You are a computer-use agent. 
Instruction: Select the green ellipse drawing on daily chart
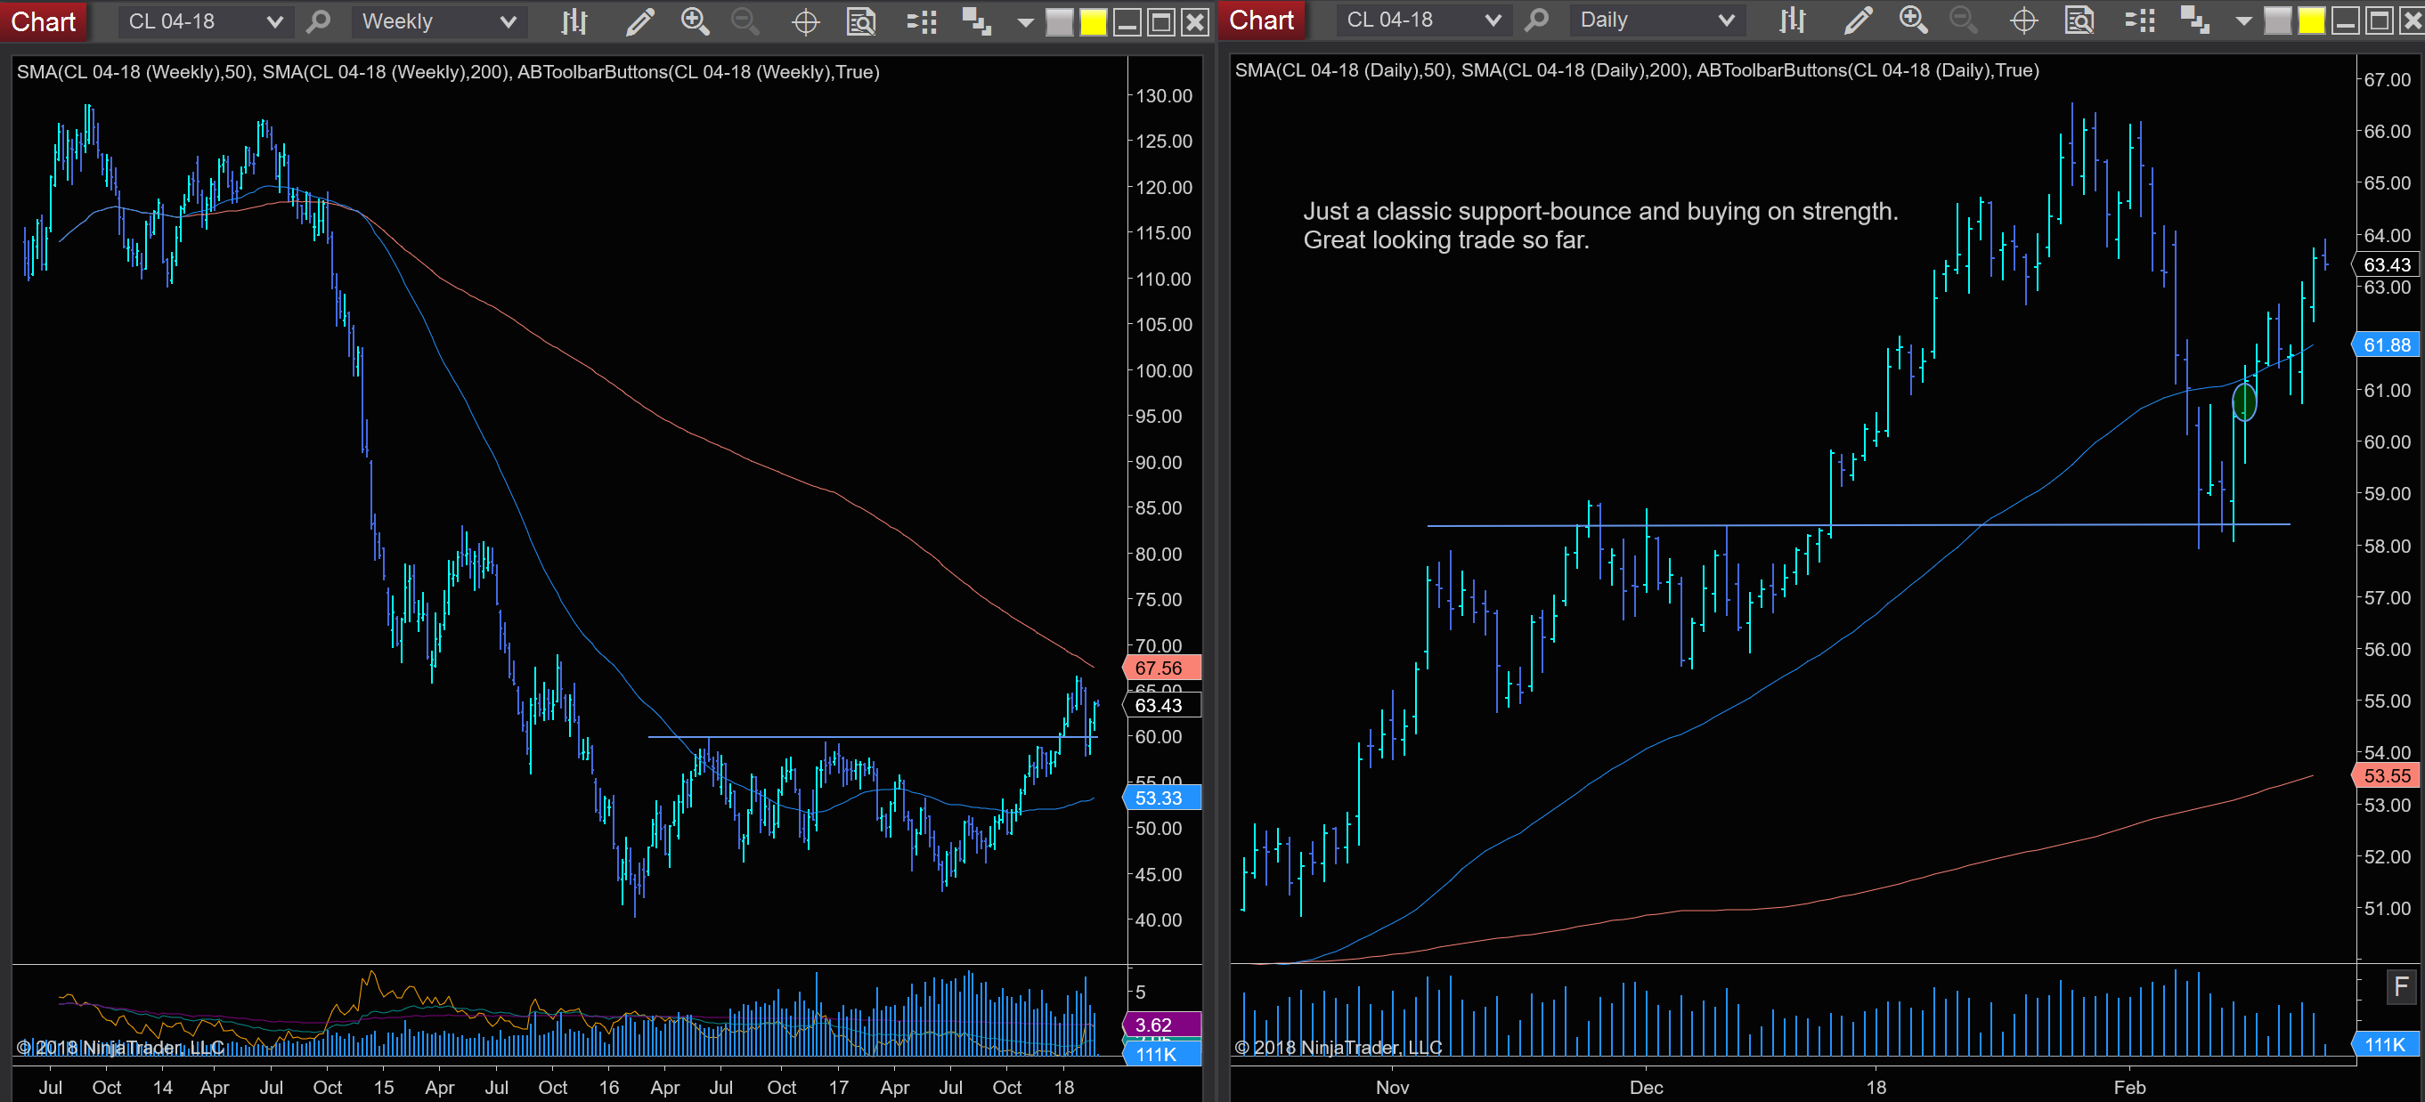coord(2244,402)
